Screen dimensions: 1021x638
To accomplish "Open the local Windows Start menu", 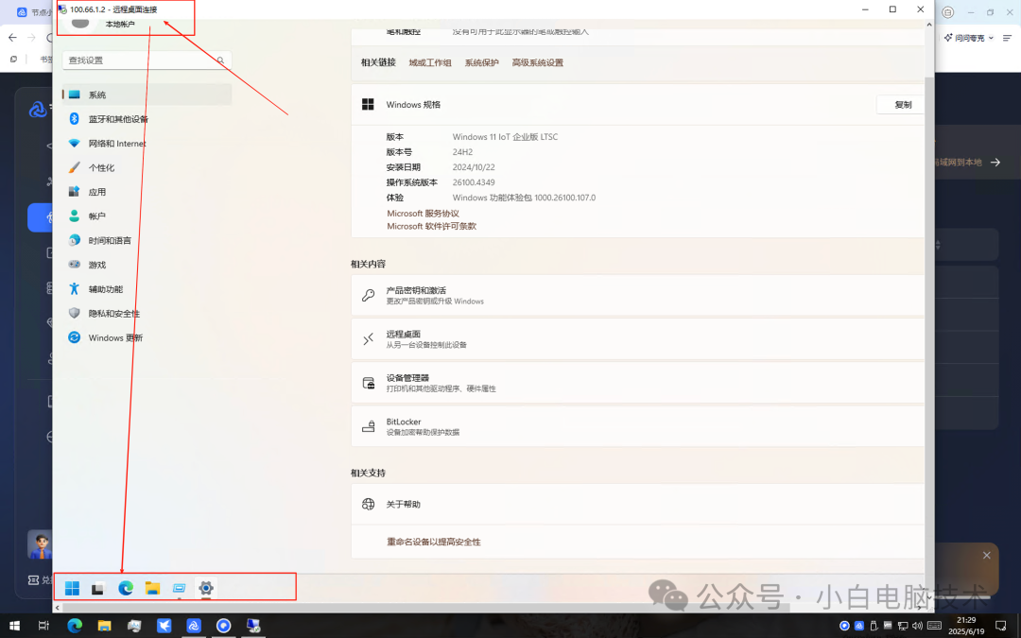I will 14,626.
